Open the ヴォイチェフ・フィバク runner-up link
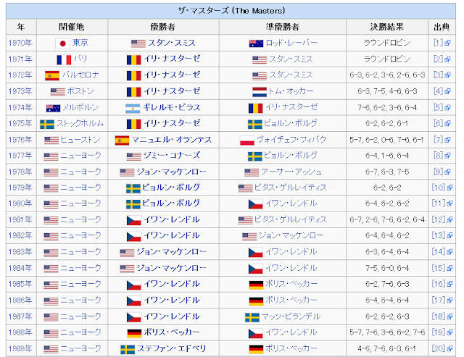 (291, 140)
